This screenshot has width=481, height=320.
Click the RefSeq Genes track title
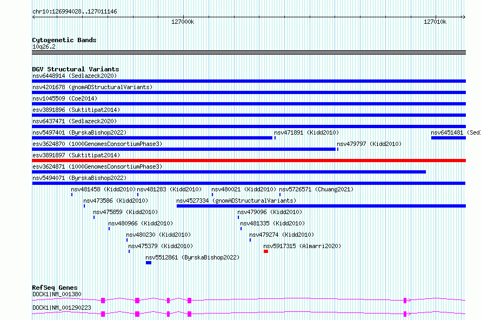(55, 288)
